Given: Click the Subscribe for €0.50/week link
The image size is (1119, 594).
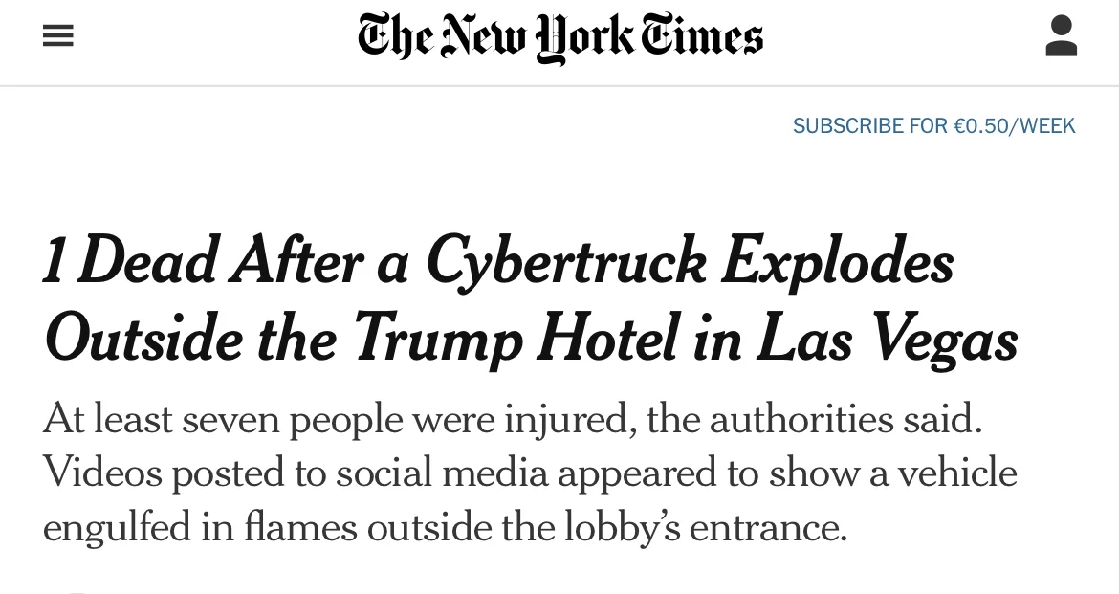Looking at the screenshot, I should click(933, 126).
